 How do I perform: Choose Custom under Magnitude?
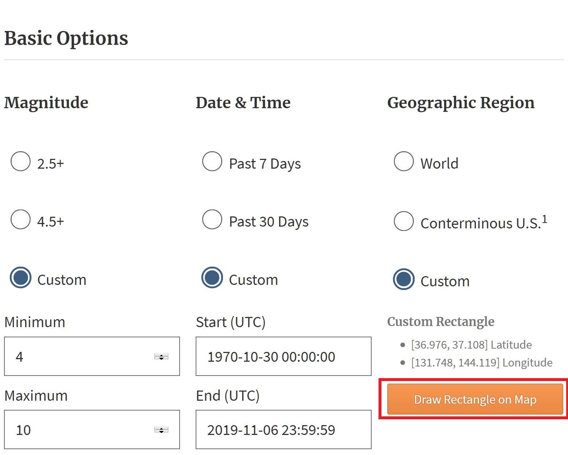tap(21, 278)
